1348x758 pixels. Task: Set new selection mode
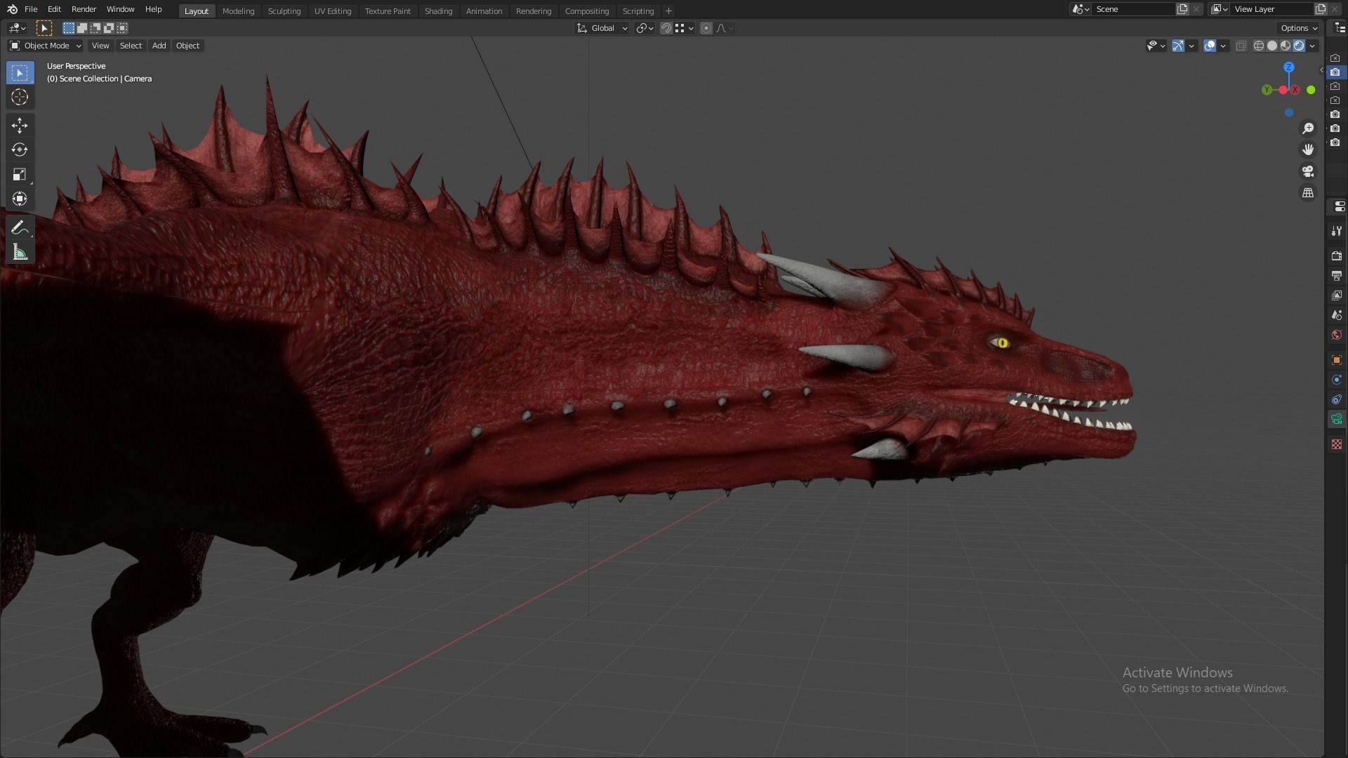click(x=69, y=28)
